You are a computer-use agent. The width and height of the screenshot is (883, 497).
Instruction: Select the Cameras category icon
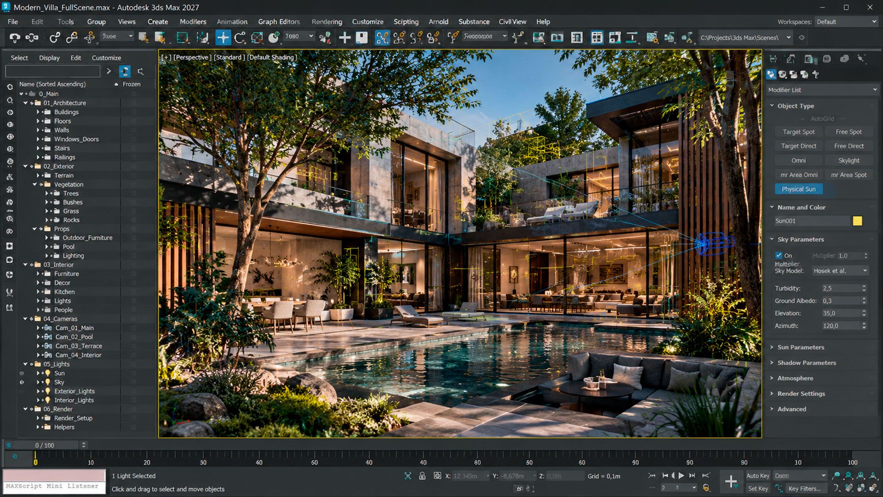[x=804, y=74]
